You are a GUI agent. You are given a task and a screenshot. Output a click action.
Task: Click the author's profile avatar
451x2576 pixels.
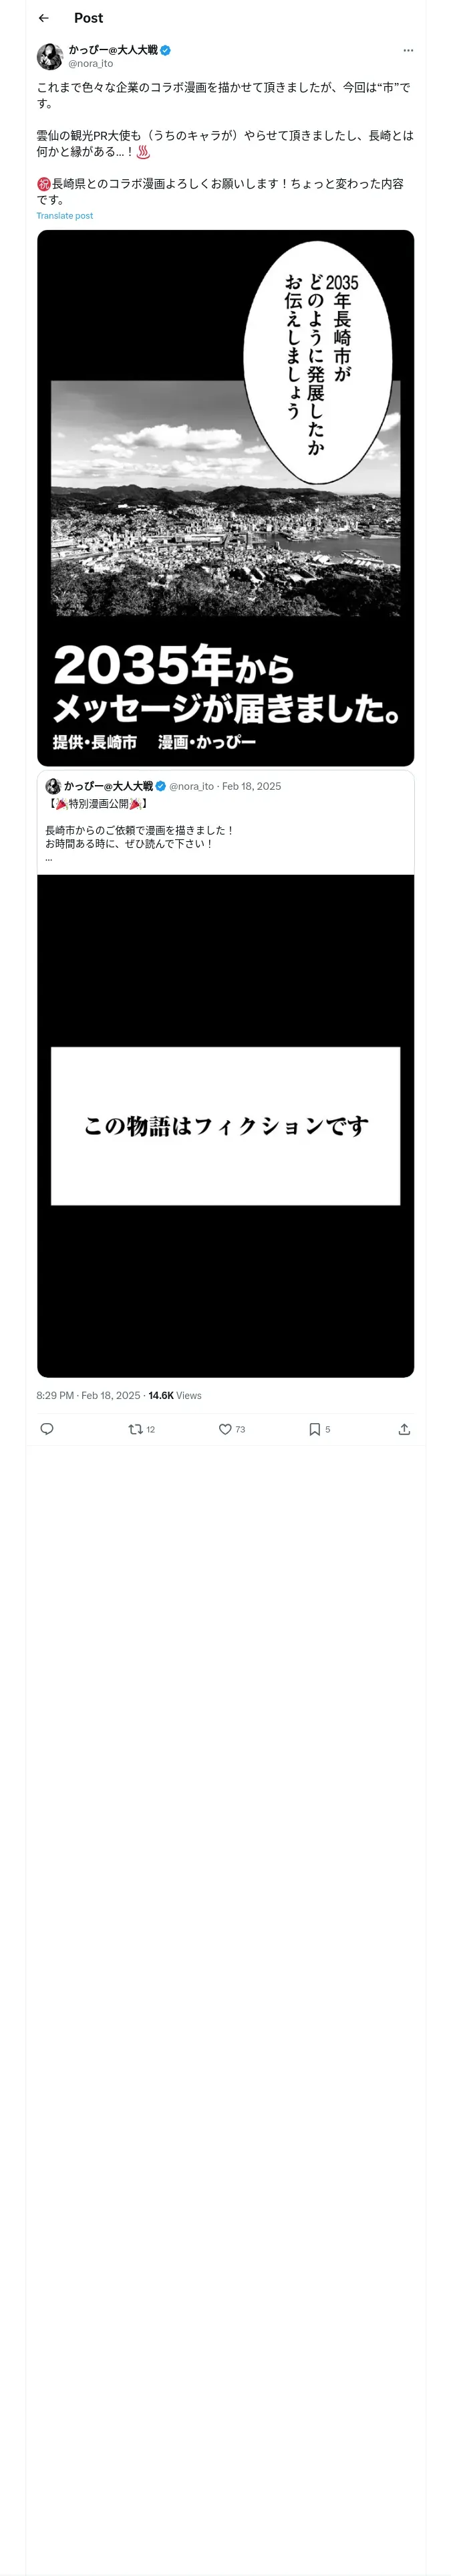pos(50,56)
